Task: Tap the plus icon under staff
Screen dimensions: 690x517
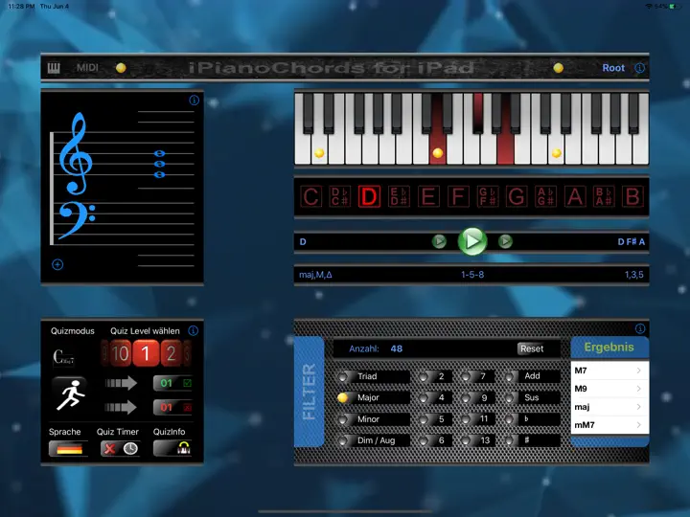Action: (57, 264)
